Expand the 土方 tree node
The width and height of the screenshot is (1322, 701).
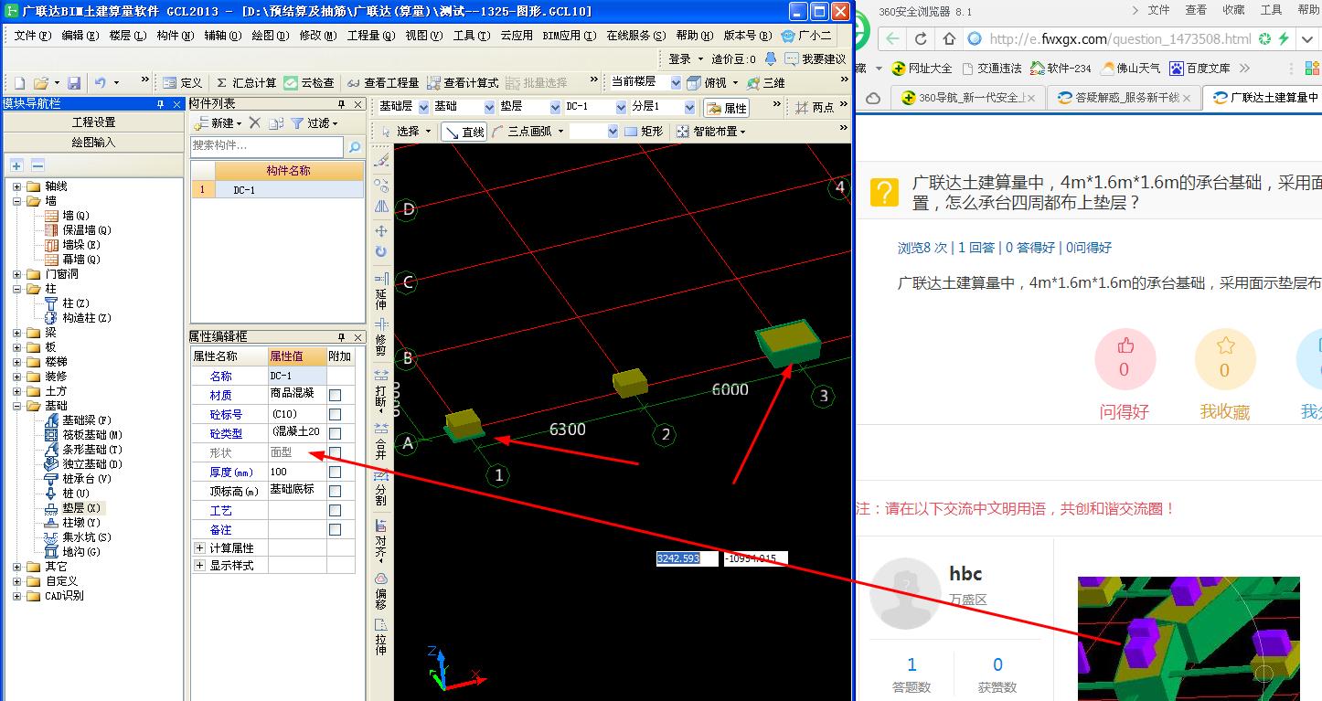[x=16, y=390]
